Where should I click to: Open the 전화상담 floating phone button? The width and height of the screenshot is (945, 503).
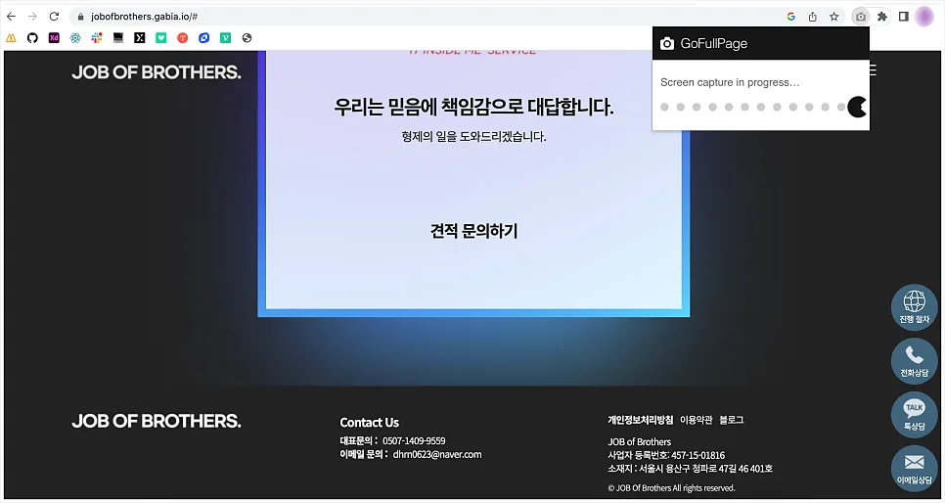click(915, 361)
